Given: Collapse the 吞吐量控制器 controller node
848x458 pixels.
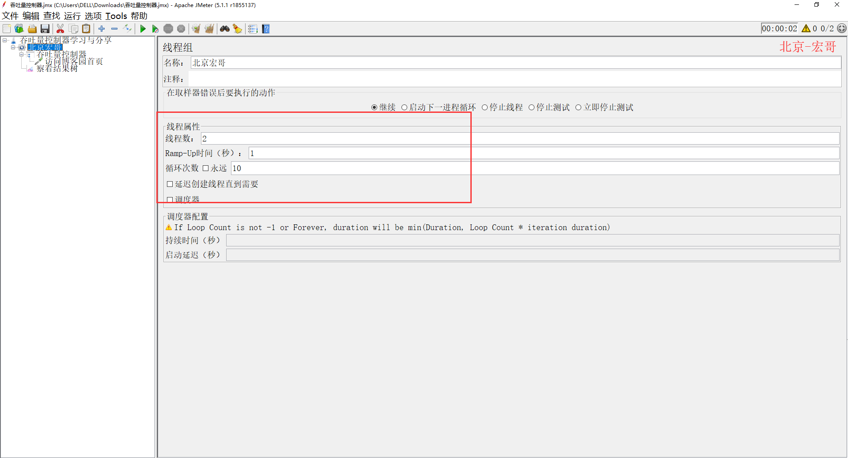Looking at the screenshot, I should 21,55.
